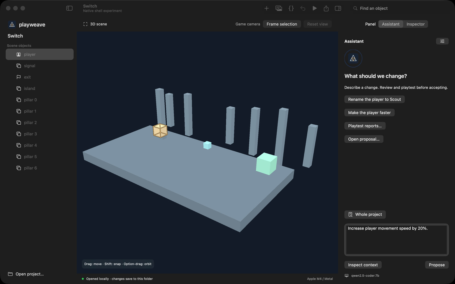Open assistant settings sliders icon

coord(442,41)
